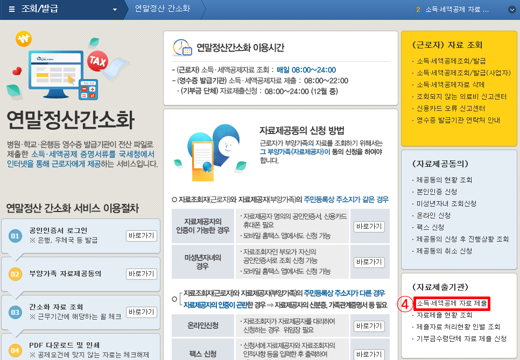Expand the 조회/발급 dropdown arrow

[115, 10]
